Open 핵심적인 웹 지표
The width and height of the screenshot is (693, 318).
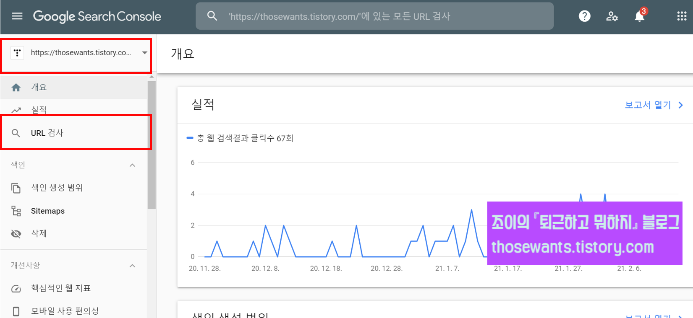click(74, 288)
